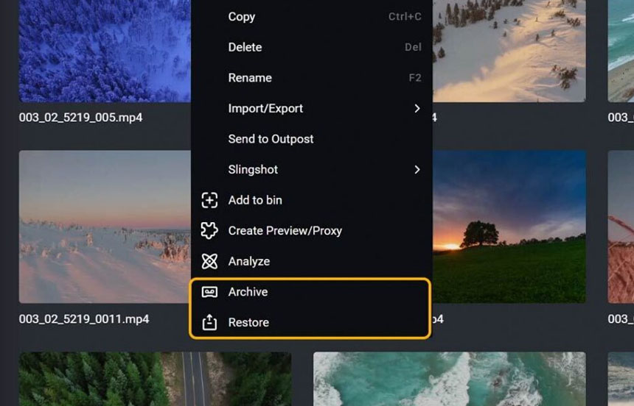This screenshot has height=406, width=634.
Task: Expand the Import/Export submenu arrow
Action: 417,108
